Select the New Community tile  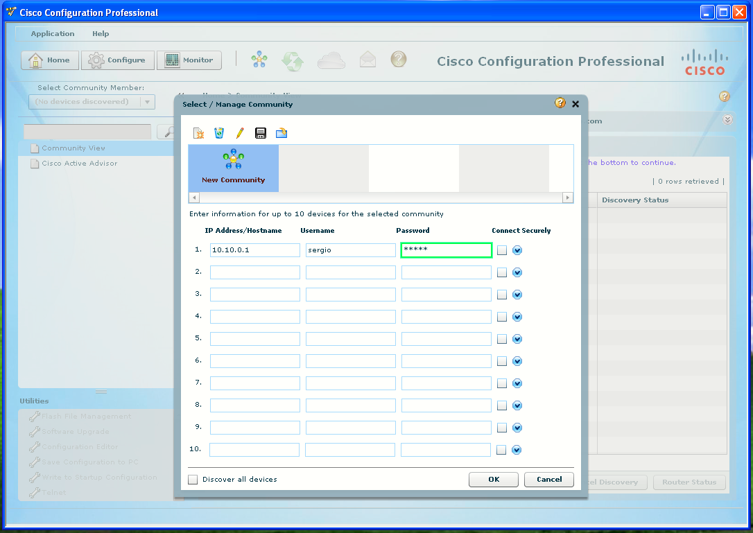pyautogui.click(x=234, y=168)
